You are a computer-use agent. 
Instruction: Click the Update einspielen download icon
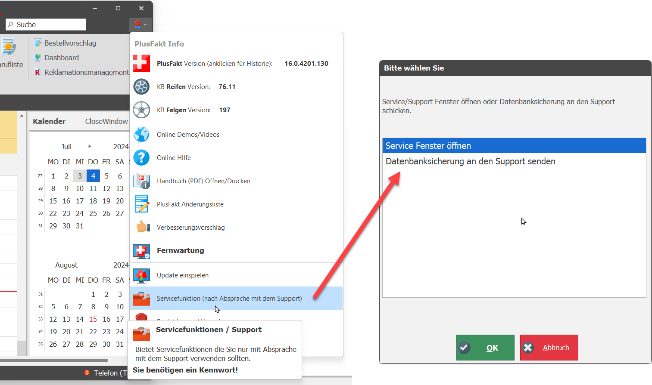pos(141,275)
